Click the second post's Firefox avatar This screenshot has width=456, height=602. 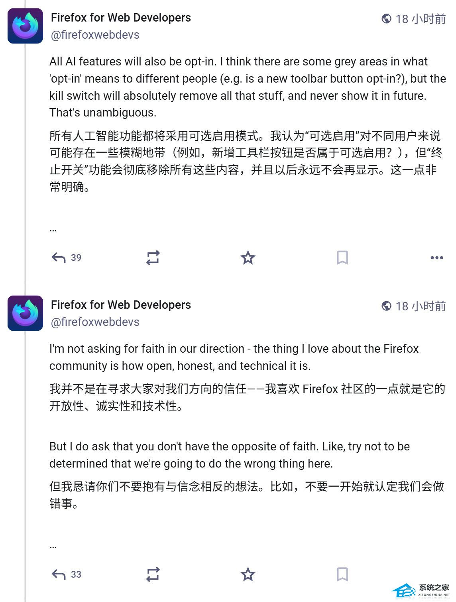click(x=25, y=313)
